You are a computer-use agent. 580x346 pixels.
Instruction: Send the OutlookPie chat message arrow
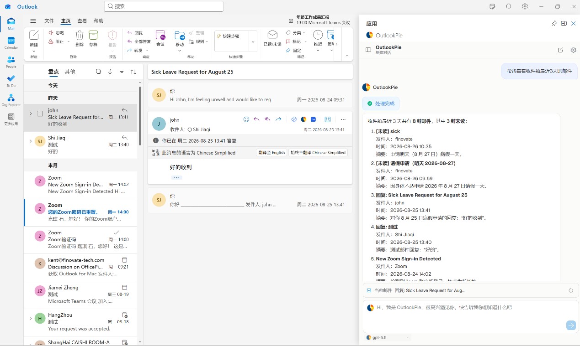click(571, 325)
